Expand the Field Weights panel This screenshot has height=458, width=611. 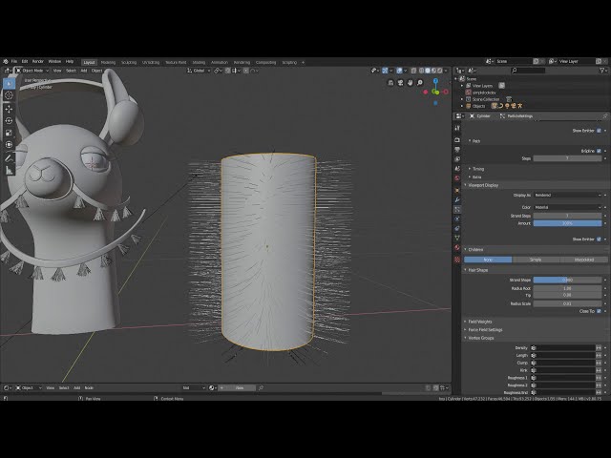click(480, 322)
